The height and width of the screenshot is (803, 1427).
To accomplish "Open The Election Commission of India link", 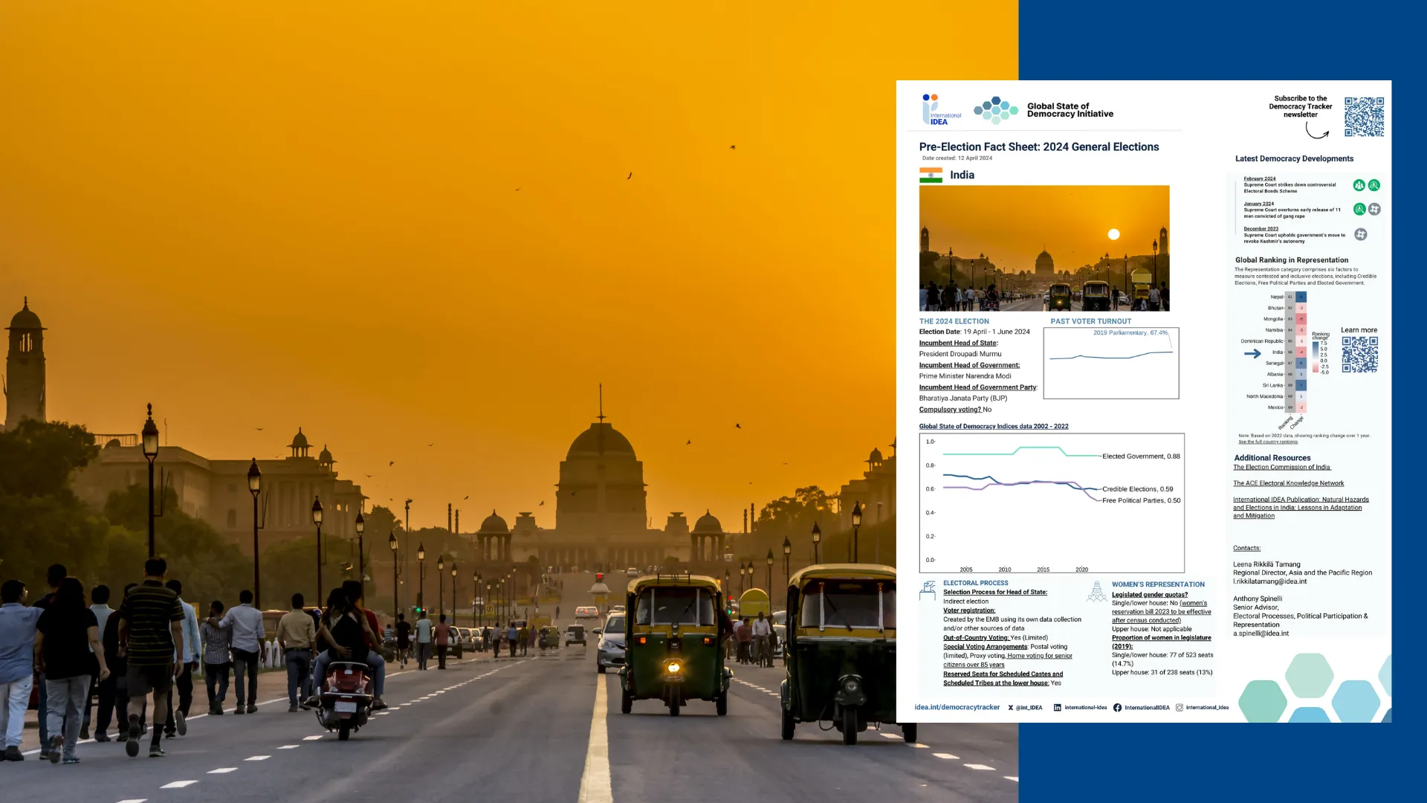I will [1282, 467].
